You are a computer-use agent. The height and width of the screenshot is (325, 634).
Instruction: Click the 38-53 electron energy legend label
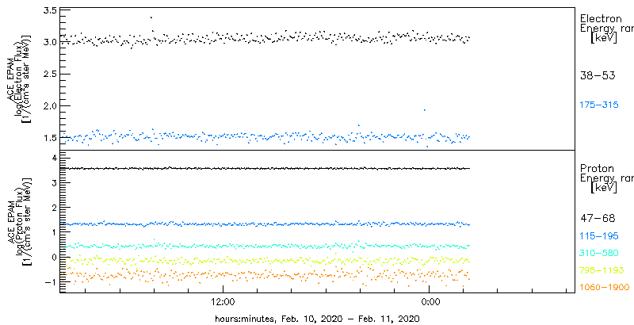tap(598, 75)
